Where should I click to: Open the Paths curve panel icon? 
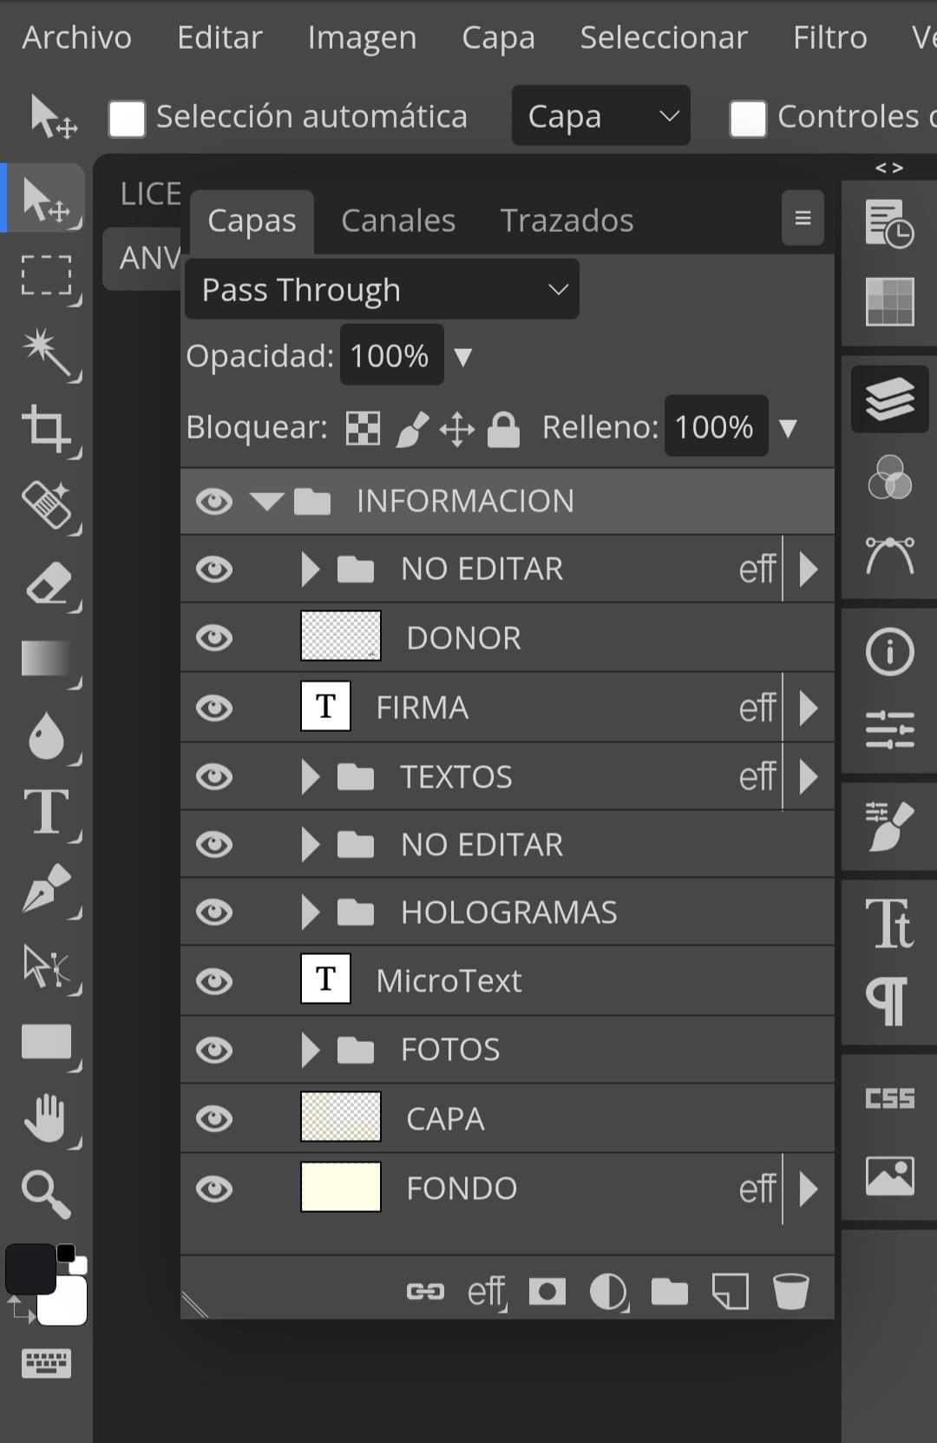click(x=890, y=556)
